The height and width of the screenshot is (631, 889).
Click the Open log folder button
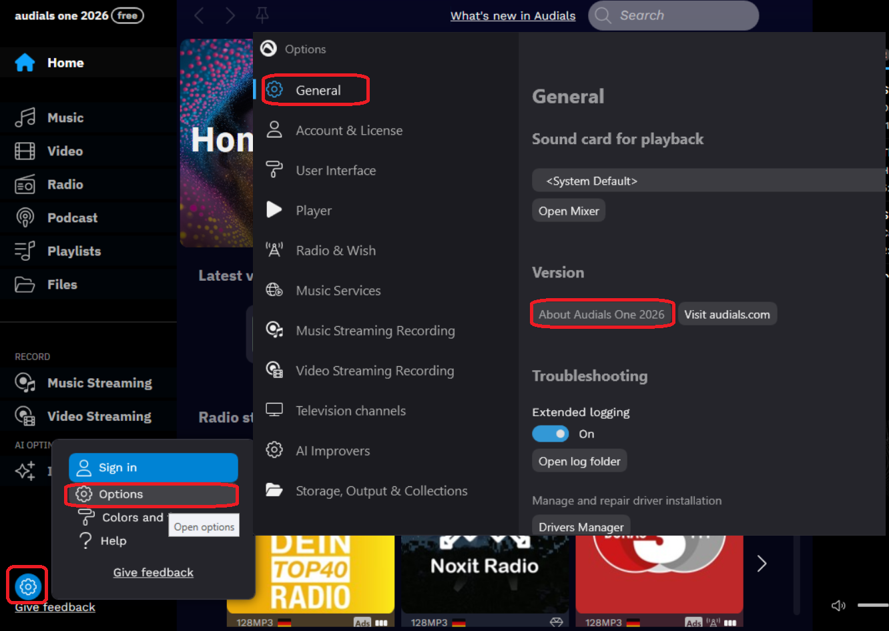(579, 461)
